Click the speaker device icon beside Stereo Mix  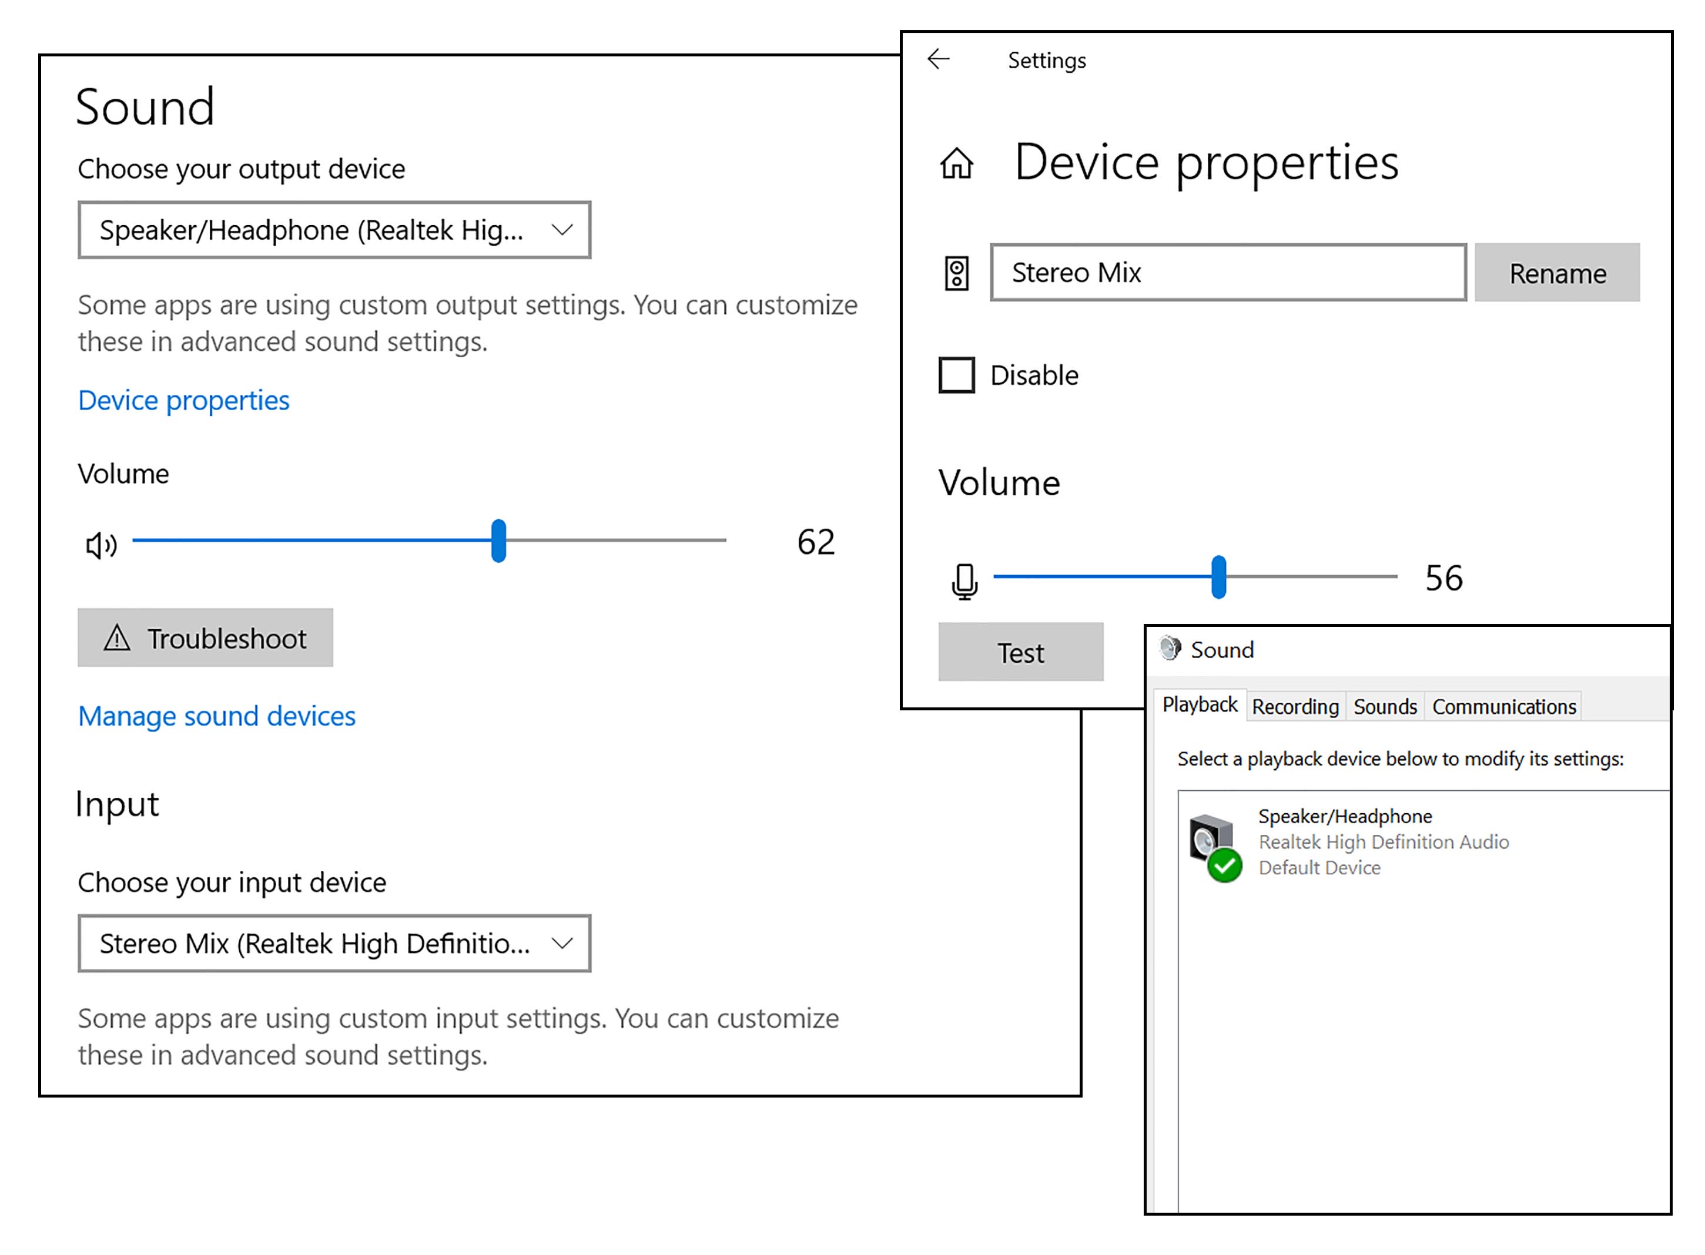point(956,273)
